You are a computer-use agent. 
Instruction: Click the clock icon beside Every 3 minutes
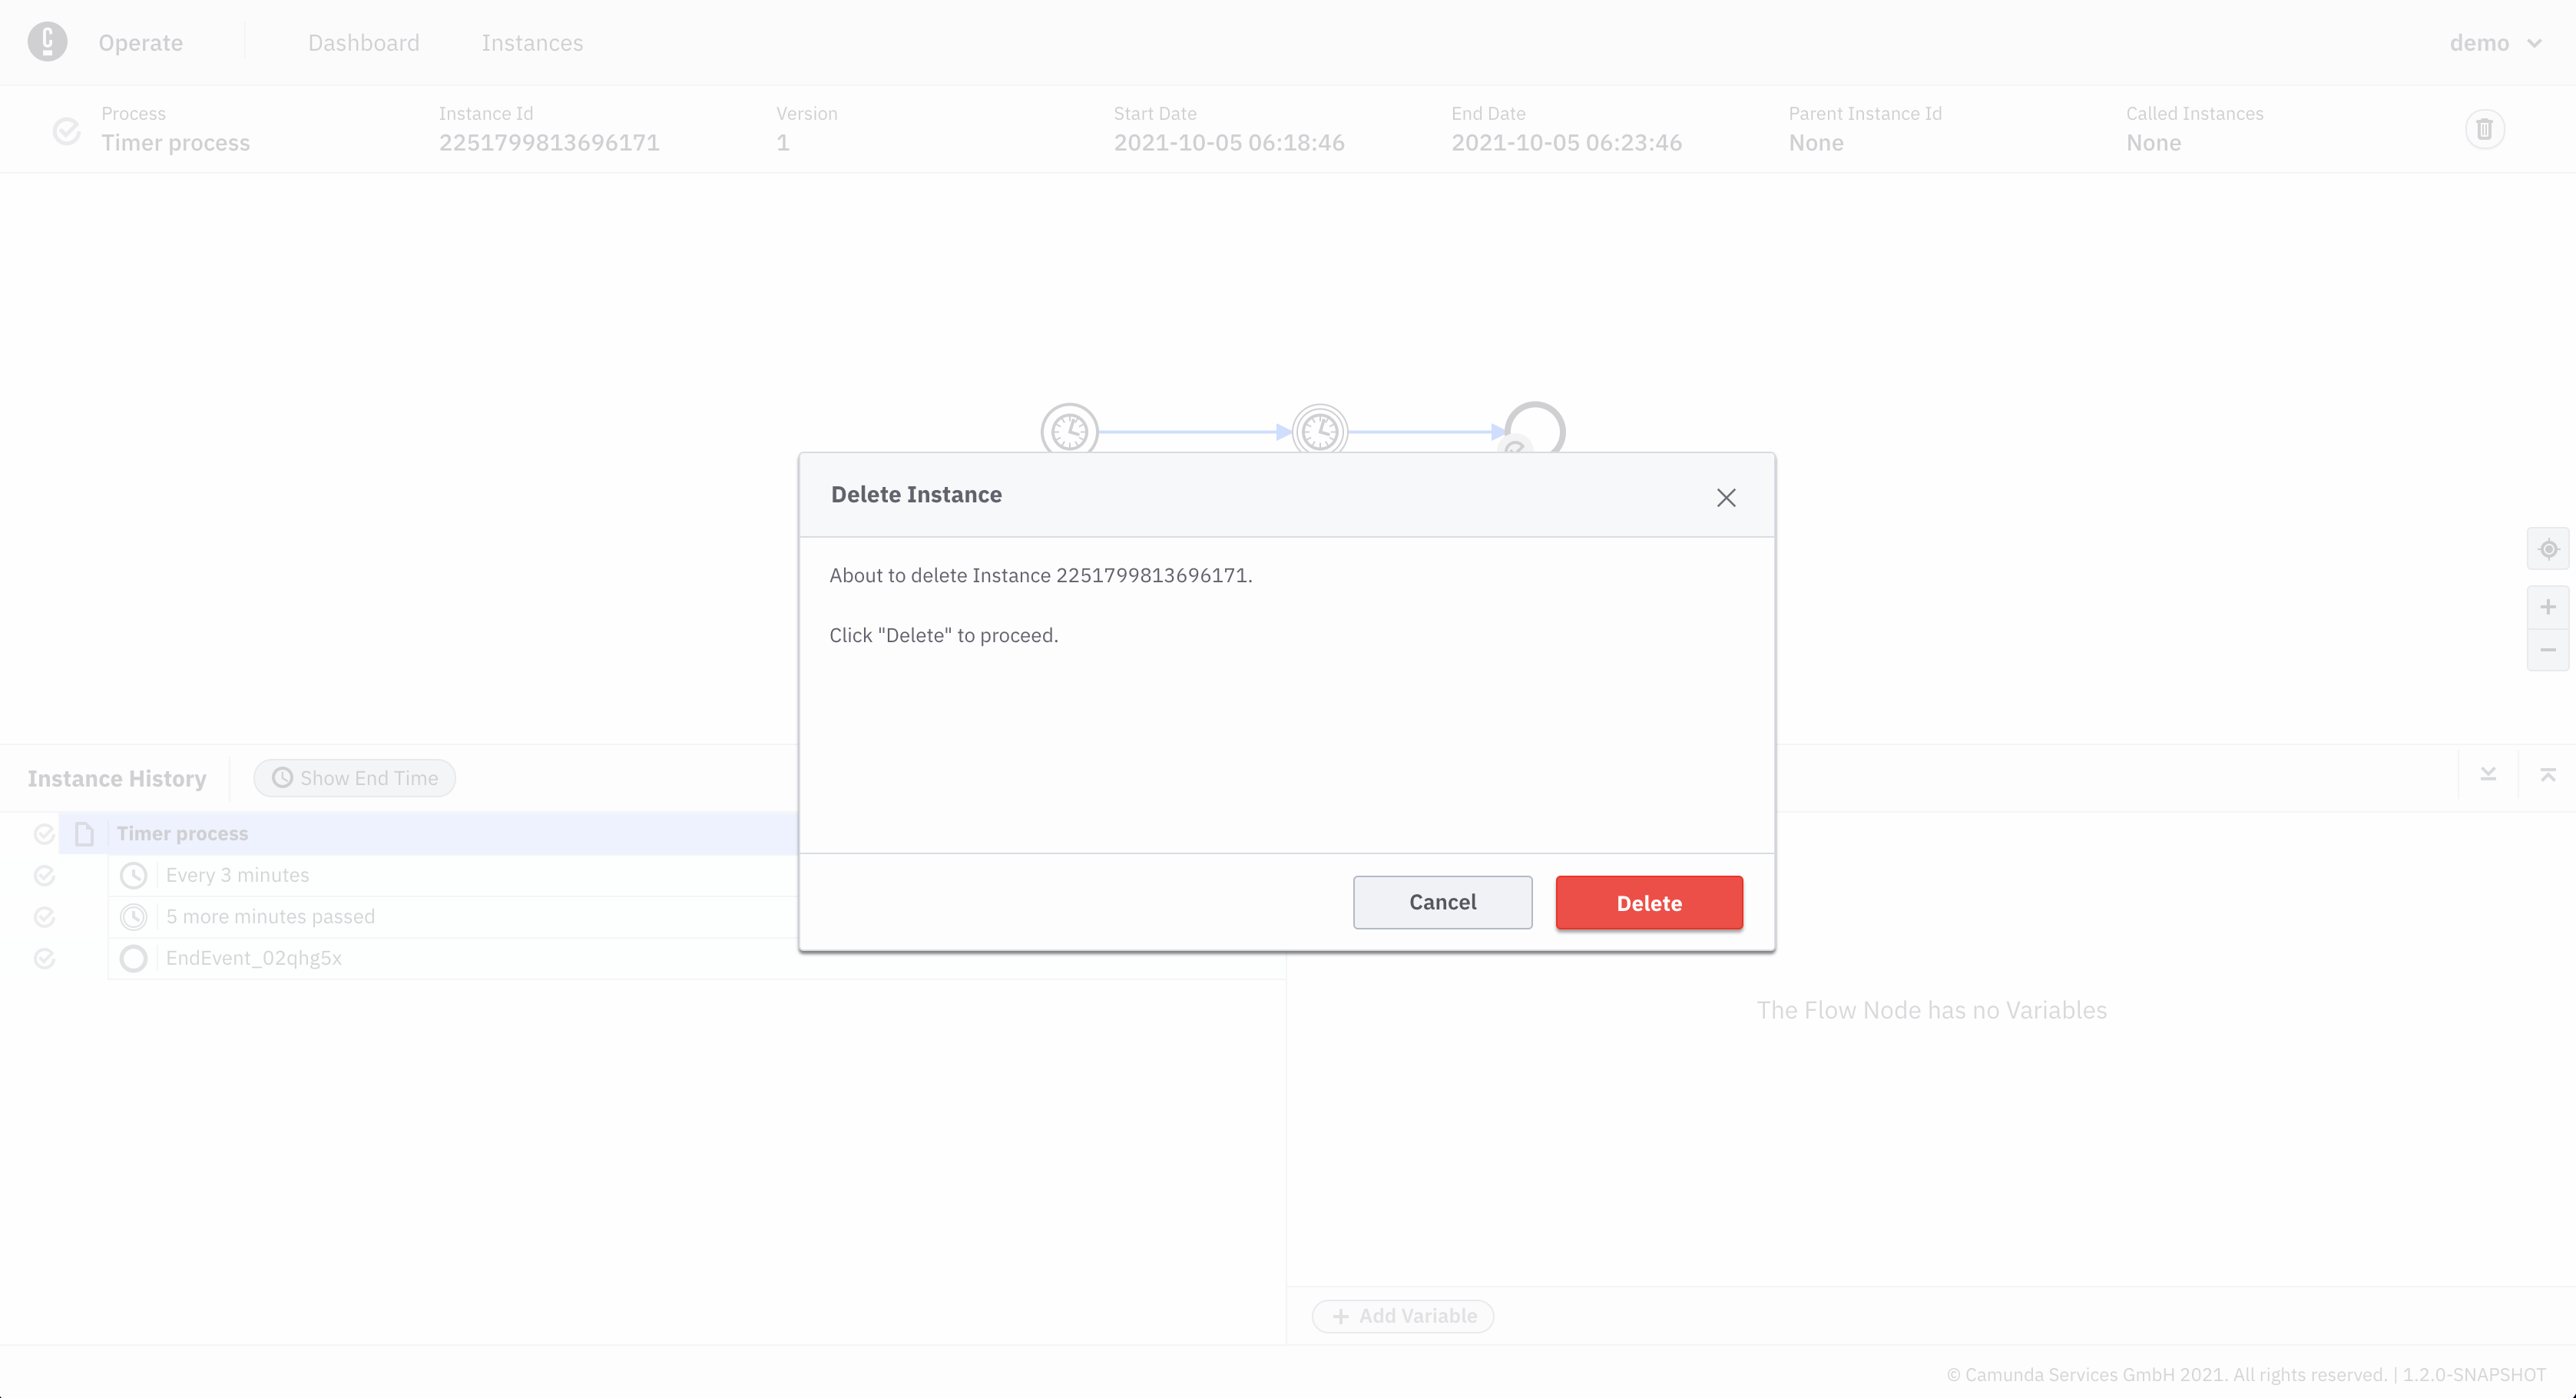pyautogui.click(x=133, y=875)
